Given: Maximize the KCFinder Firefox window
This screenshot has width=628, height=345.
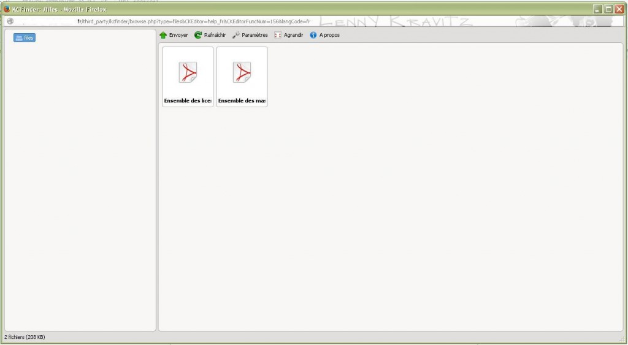Looking at the screenshot, I should click(608, 9).
